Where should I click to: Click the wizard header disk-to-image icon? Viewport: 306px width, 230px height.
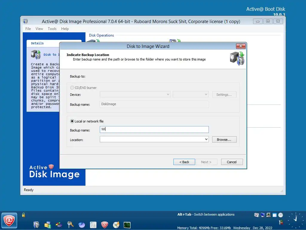coord(237,58)
